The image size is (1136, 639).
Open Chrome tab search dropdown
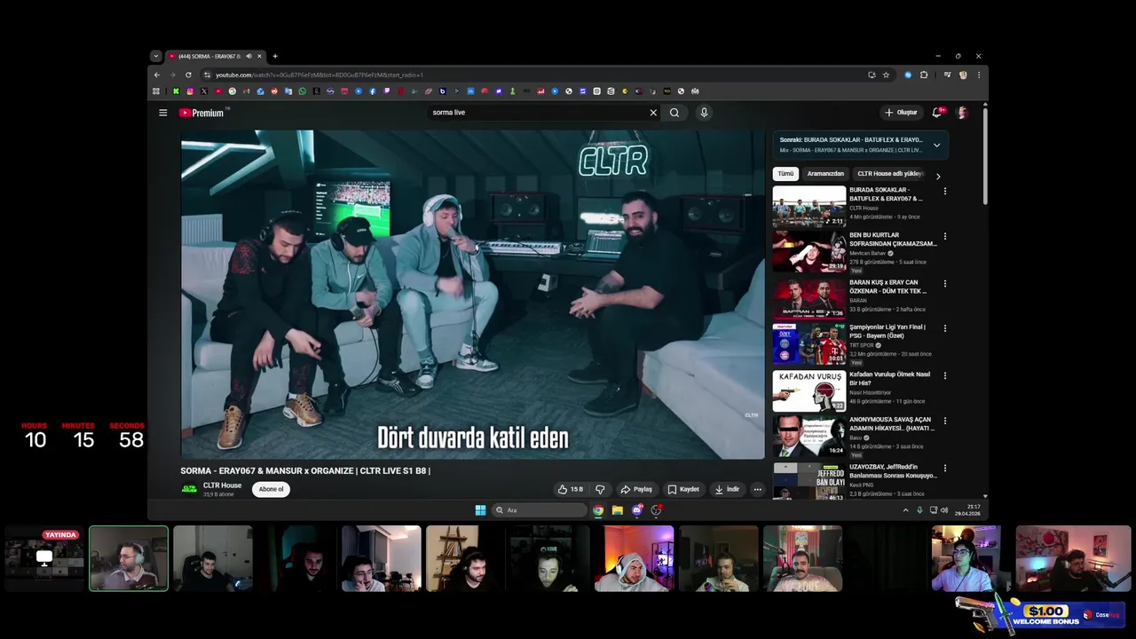[155, 56]
